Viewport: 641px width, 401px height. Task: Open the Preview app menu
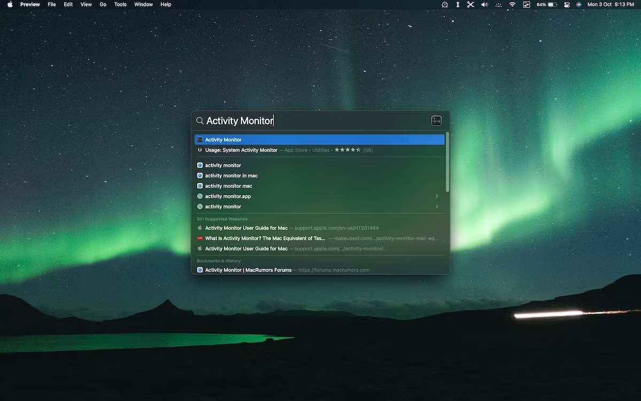point(30,4)
